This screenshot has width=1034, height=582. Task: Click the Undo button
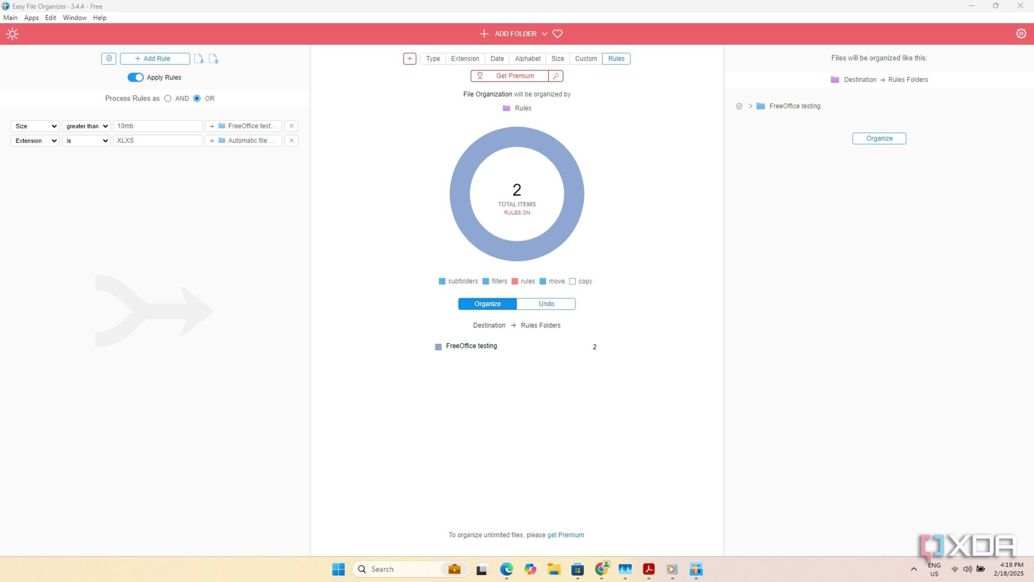(x=546, y=304)
